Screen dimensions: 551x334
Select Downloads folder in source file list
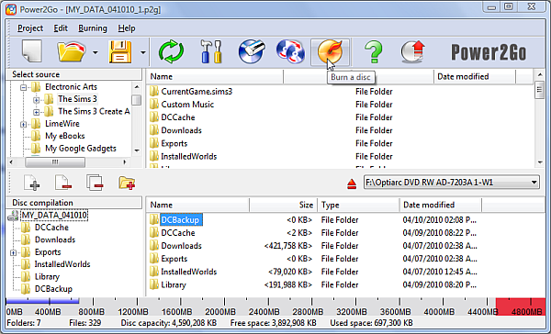pyautogui.click(x=181, y=130)
